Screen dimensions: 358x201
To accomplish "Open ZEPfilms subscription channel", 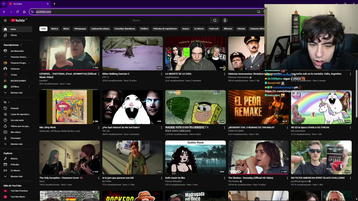I will point(17,87).
